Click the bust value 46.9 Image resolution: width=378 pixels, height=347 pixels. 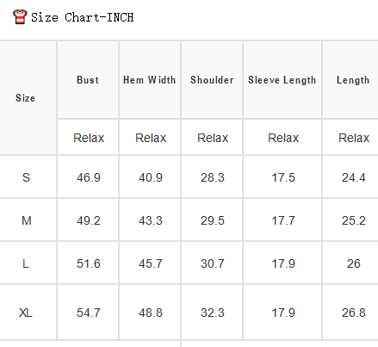[x=89, y=177]
